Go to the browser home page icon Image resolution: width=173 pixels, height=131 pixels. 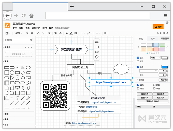pos(32,16)
